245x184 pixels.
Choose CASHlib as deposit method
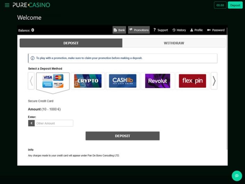(123, 81)
